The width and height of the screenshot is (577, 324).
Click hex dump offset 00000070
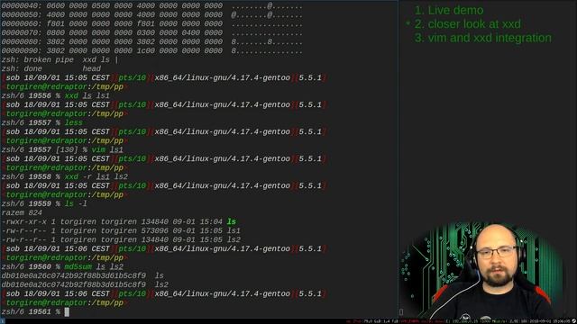tap(22, 33)
